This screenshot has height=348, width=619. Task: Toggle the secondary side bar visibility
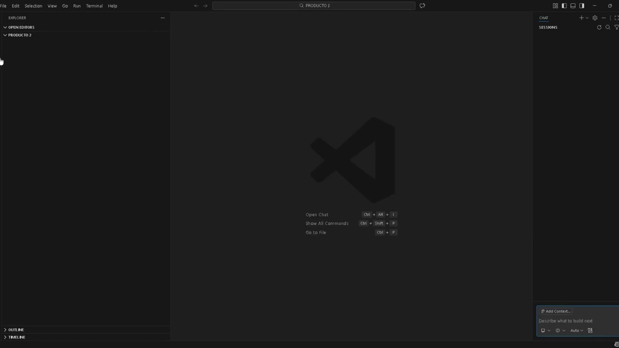pyautogui.click(x=581, y=6)
